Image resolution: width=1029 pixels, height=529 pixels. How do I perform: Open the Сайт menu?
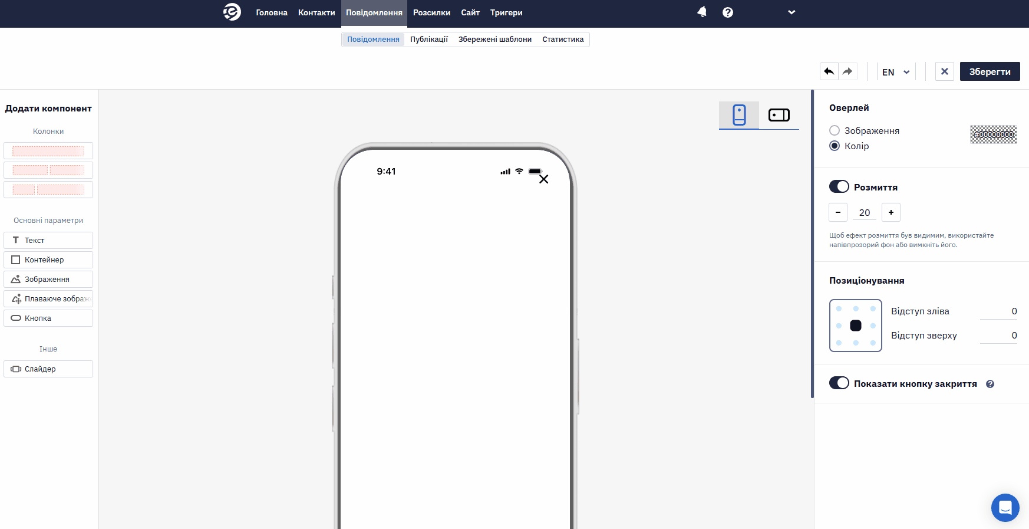[470, 12]
